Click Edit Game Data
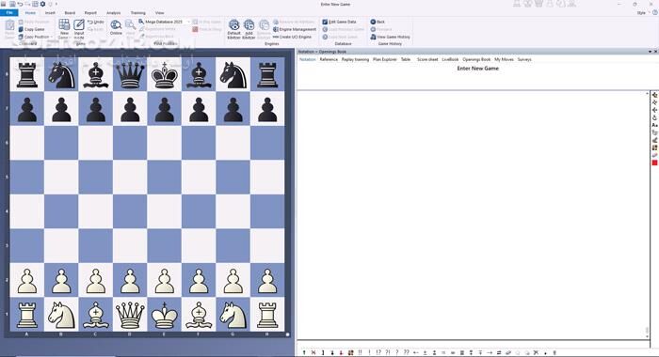 [x=339, y=22]
